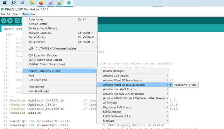Click the green image app taskbar icon
The height and width of the screenshot is (129, 224).
(x=59, y=3)
